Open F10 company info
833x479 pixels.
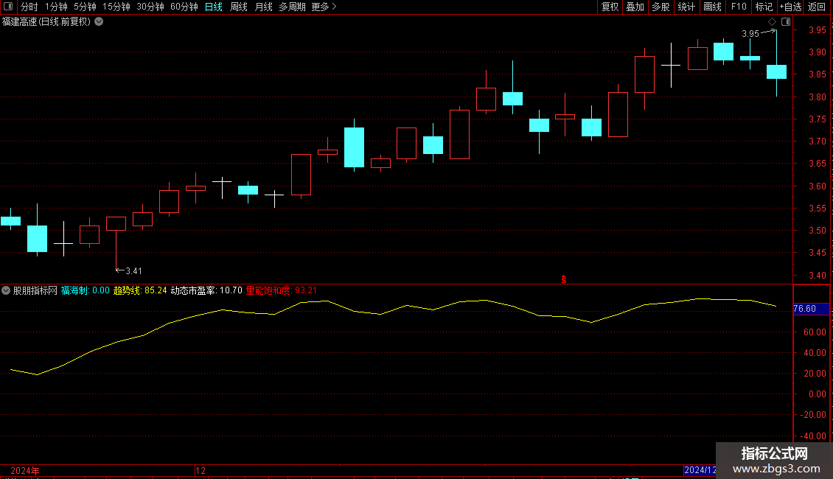pos(739,7)
